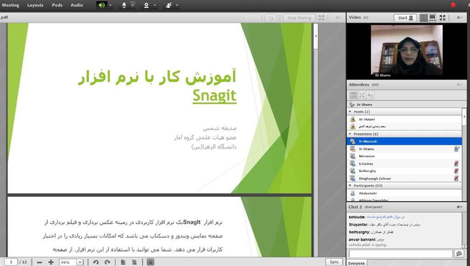Viewport: 470px width, 266px height.
Task: Click the pointer tool in Share pod
Action: (271, 18)
